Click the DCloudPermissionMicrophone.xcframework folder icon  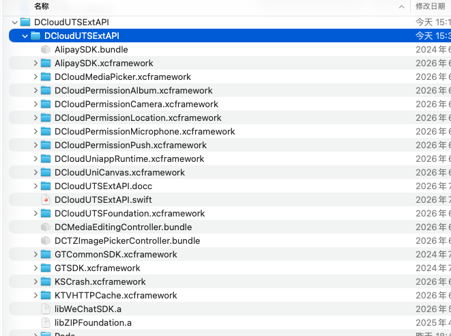46,132
